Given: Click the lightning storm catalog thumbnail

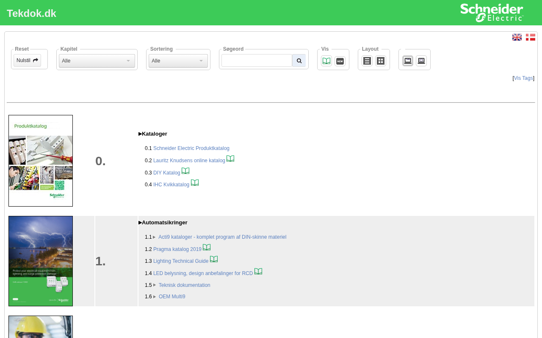Looking at the screenshot, I should point(41,261).
